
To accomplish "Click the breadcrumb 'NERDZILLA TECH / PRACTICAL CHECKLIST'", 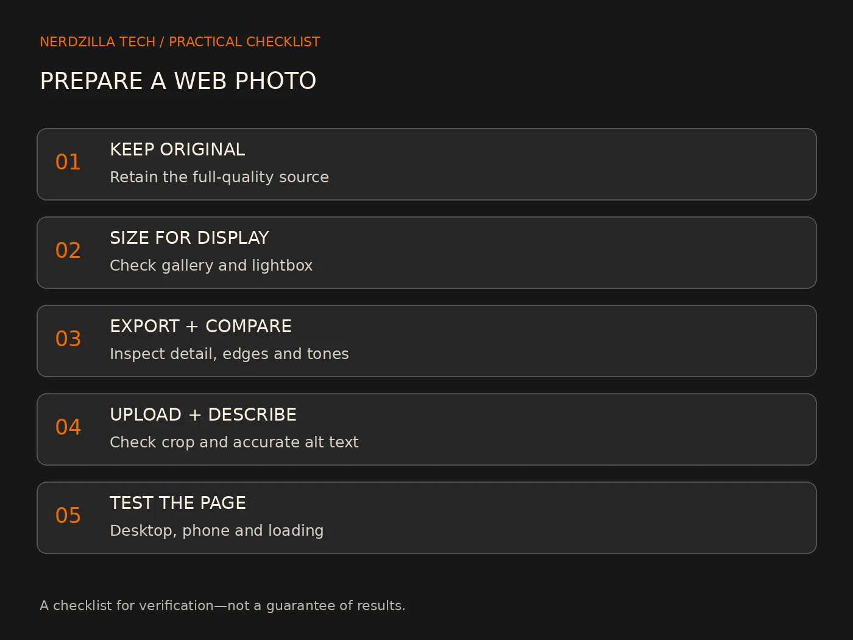I will point(180,41).
